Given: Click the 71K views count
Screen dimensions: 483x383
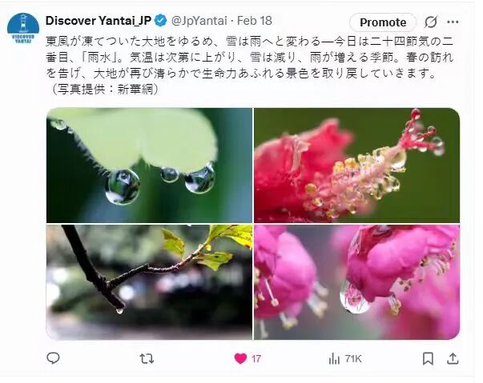Looking at the screenshot, I should click(x=353, y=359).
